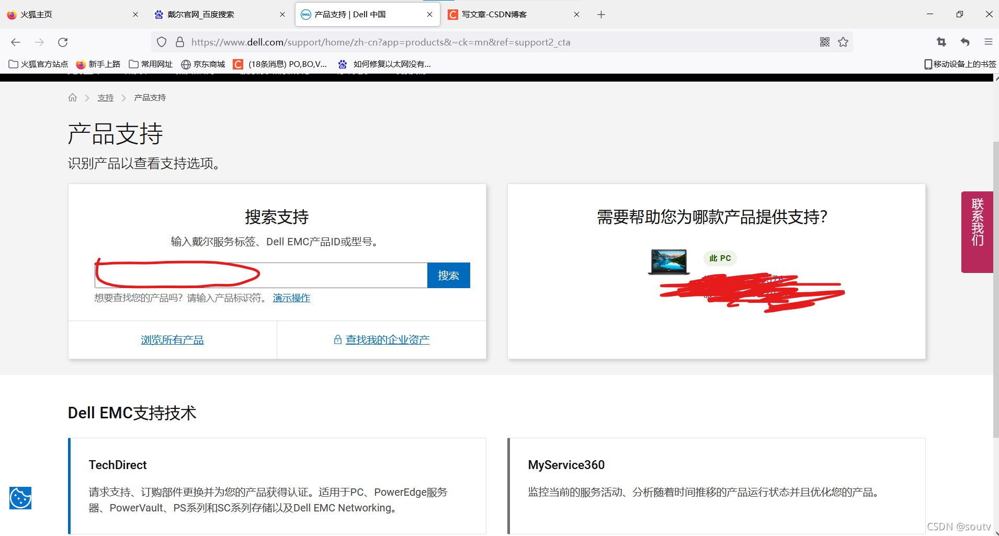Switch to the 戴尔官网_百度搜索 tab
This screenshot has height=536, width=999.
pos(220,15)
